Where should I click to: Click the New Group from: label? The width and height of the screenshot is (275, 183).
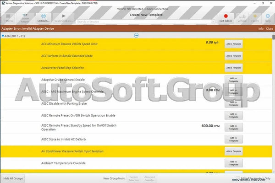pyautogui.click(x=114, y=178)
